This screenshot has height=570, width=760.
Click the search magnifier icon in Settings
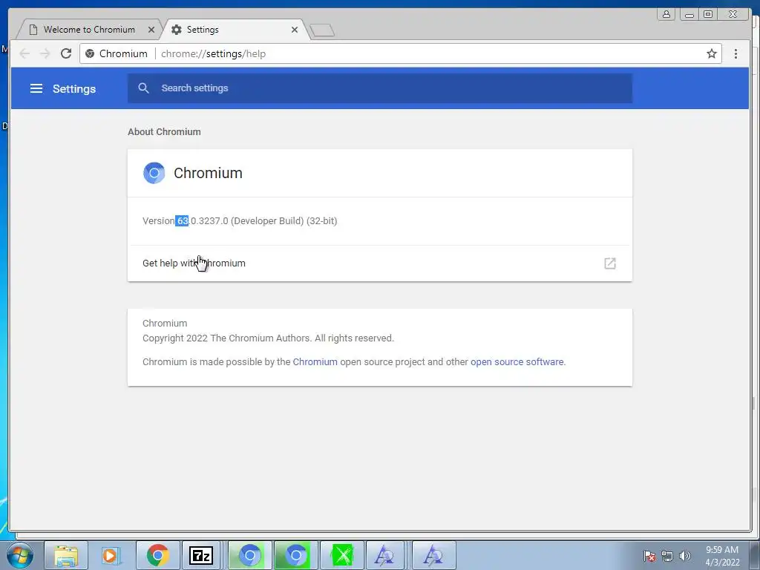143,88
